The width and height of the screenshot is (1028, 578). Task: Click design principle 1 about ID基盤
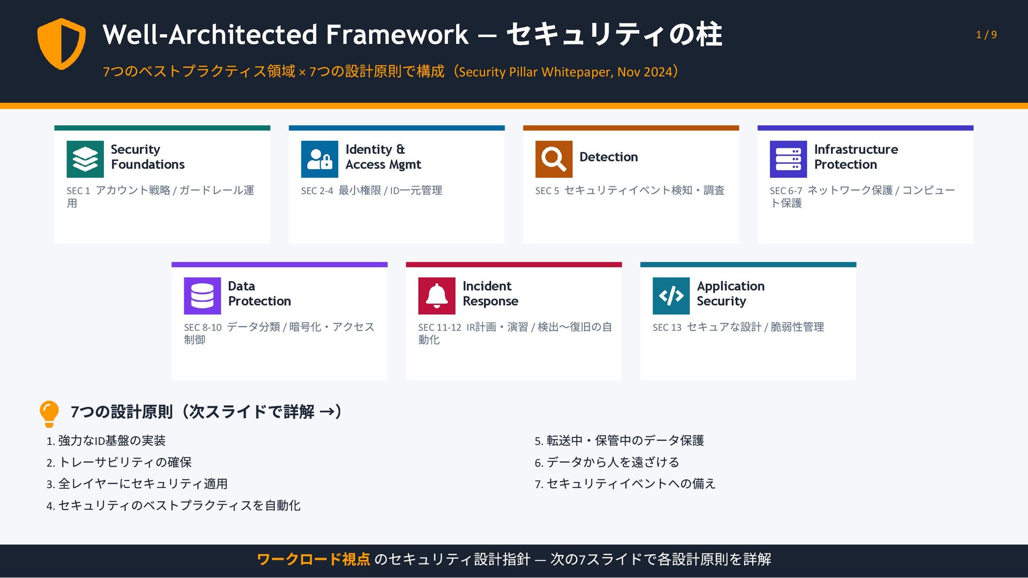106,440
